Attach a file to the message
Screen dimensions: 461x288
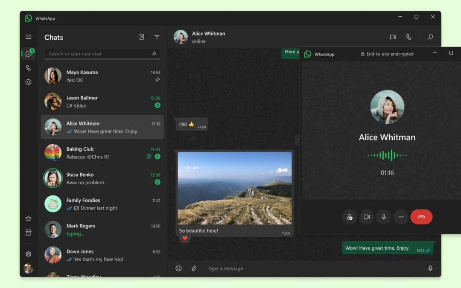[194, 268]
